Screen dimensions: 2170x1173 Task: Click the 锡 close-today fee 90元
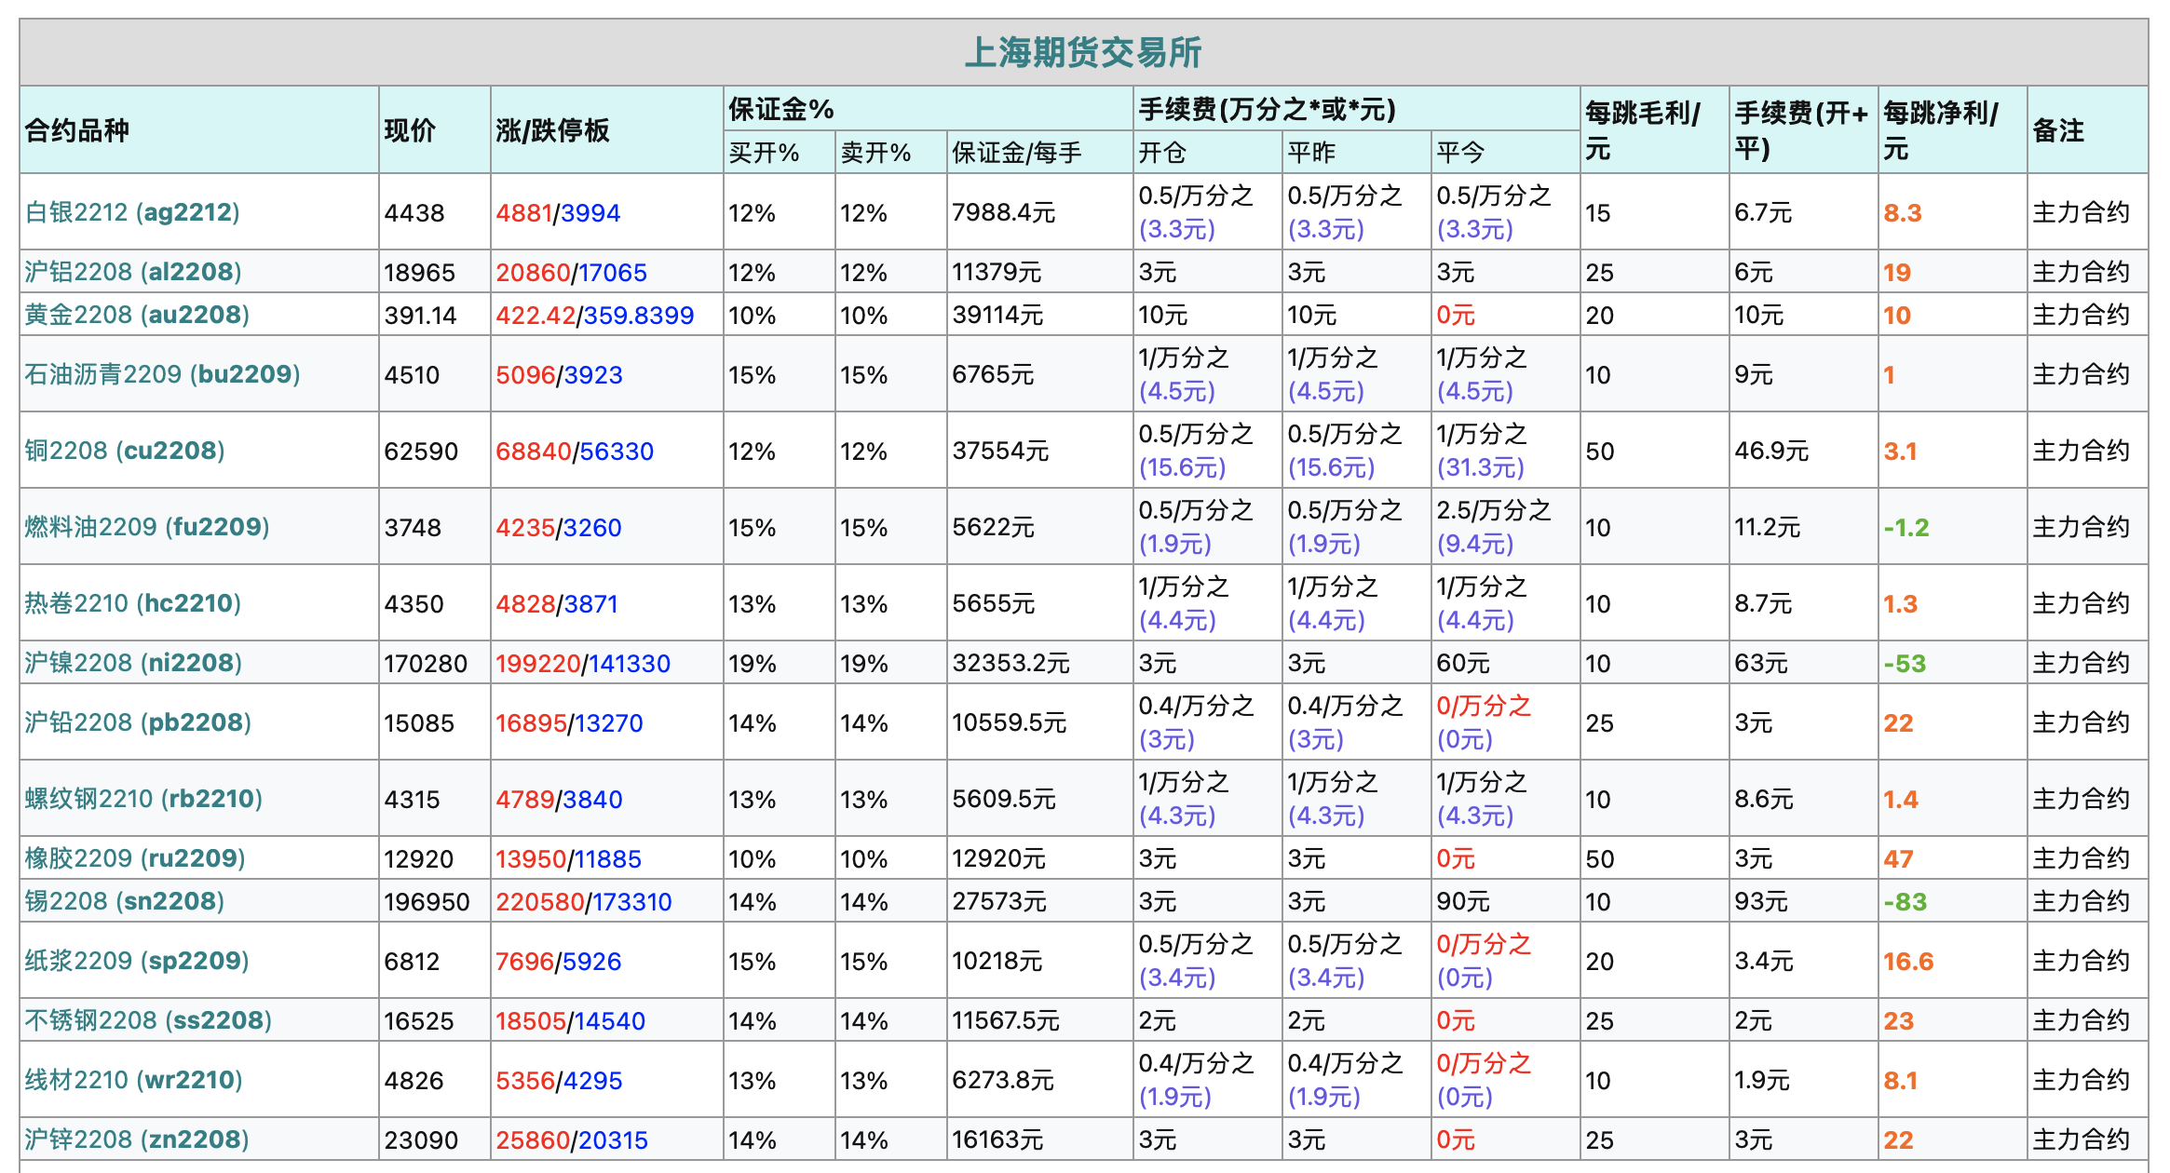coord(1463,901)
